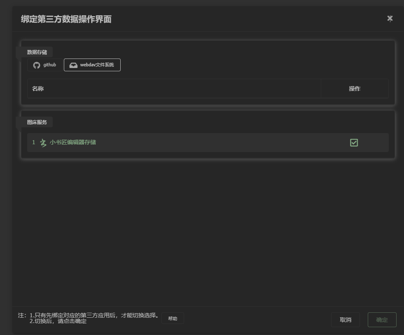
Task: Click the github octocat icon
Action: 37,65
